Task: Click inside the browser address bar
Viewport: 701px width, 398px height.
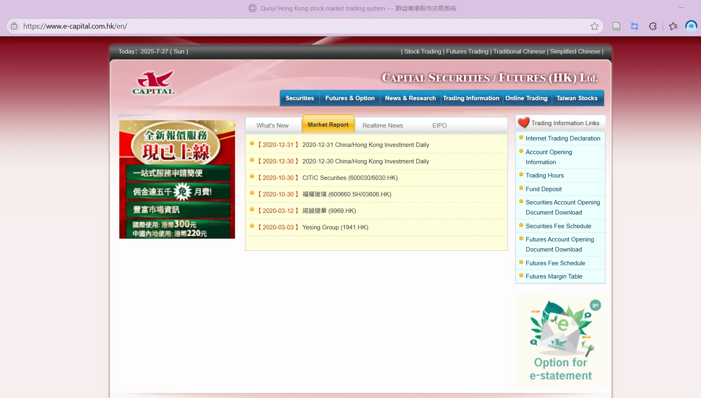Action: 161,26
